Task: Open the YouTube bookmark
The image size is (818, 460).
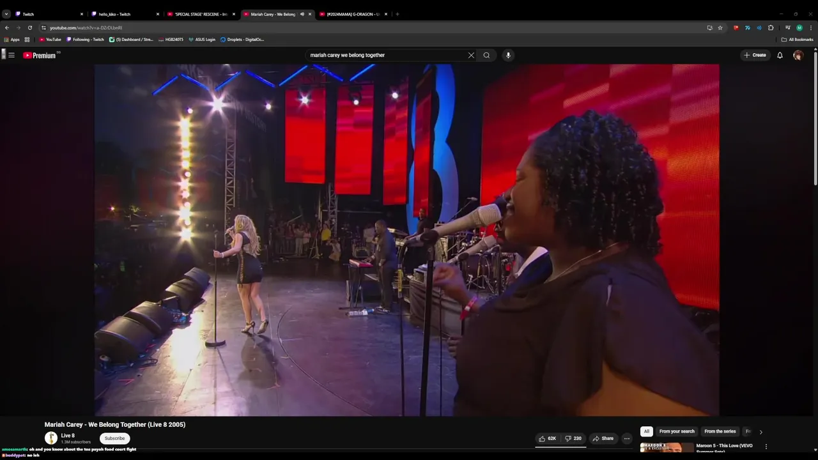Action: (50, 40)
